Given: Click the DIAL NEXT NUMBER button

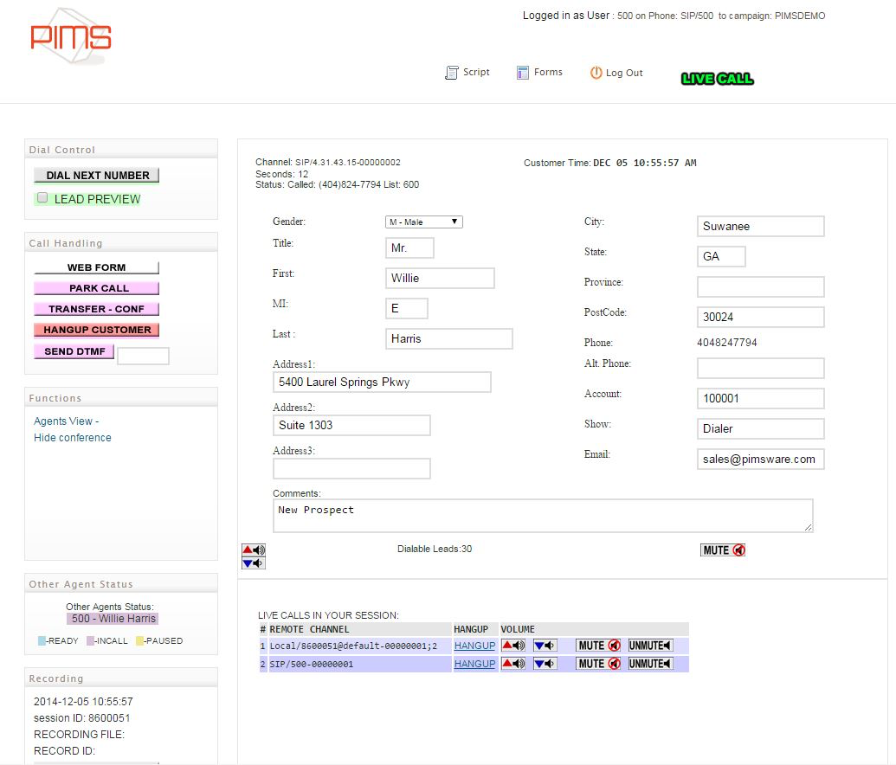Looking at the screenshot, I should [95, 175].
